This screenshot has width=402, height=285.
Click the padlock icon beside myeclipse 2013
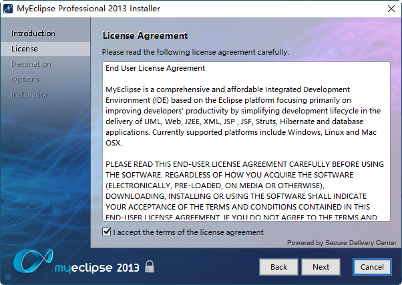(x=150, y=267)
